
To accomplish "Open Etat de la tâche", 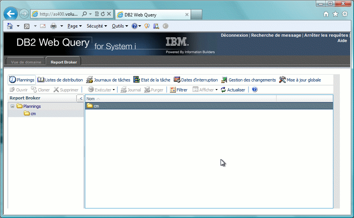I will 152,80.
